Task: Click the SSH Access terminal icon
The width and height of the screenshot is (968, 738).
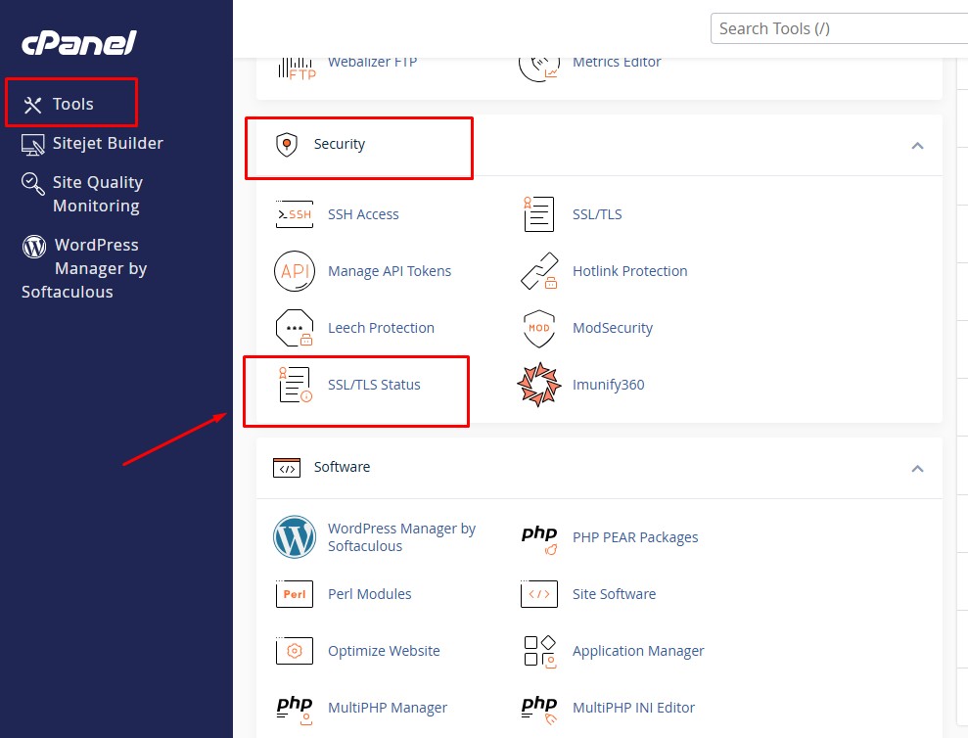Action: point(295,214)
